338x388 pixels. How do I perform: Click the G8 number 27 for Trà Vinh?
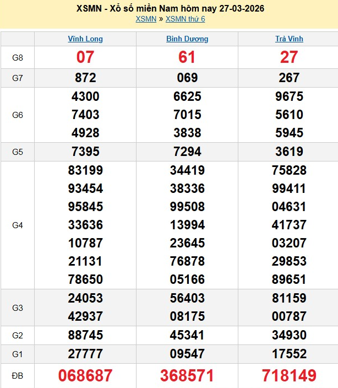pos(289,57)
